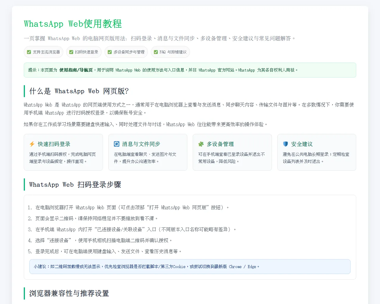The width and height of the screenshot is (380, 304).
Task: Click the 小建议 tip about 二维码加载慢
Action: pos(190,267)
